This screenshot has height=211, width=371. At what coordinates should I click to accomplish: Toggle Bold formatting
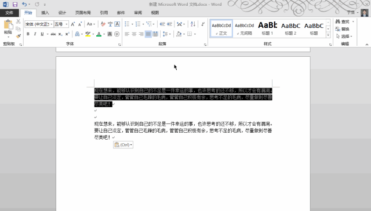click(28, 34)
